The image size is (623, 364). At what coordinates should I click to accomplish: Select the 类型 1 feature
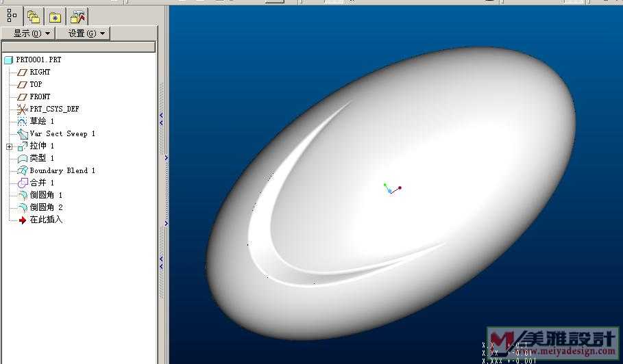coord(42,158)
